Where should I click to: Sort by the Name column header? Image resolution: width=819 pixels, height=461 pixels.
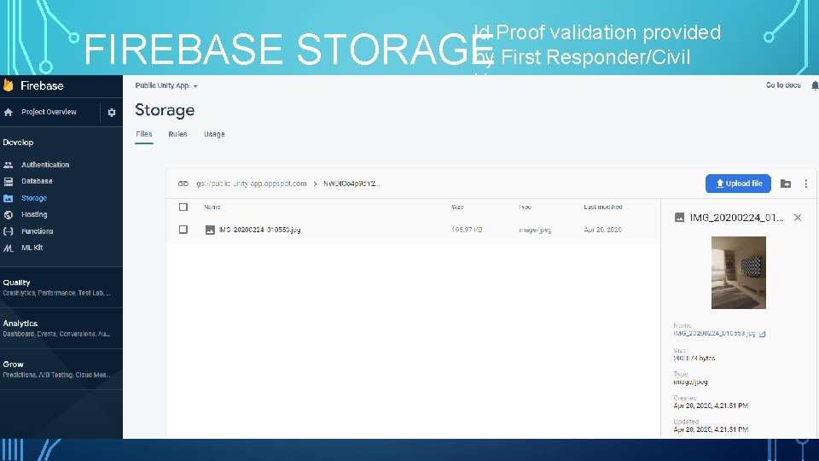(x=212, y=207)
